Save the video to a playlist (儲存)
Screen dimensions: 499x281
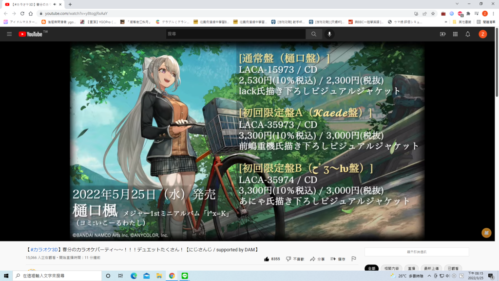(x=338, y=259)
